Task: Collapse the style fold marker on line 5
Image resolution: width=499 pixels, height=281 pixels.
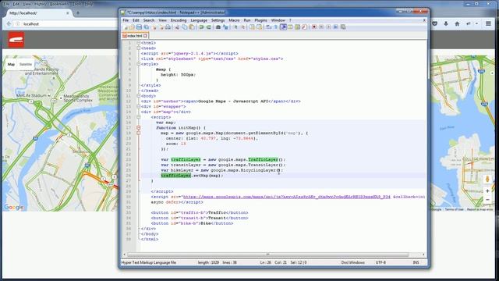Action: click(139, 64)
